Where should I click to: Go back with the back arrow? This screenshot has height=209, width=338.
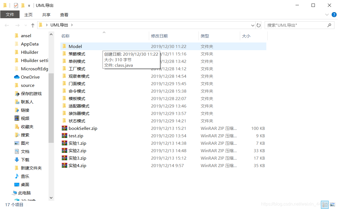[x=7, y=25]
